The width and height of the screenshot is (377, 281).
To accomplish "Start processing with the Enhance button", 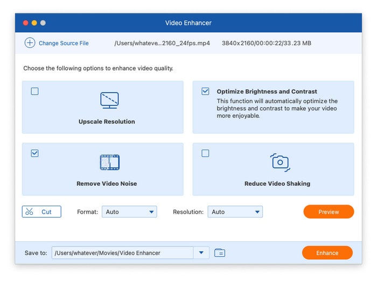I will click(327, 252).
